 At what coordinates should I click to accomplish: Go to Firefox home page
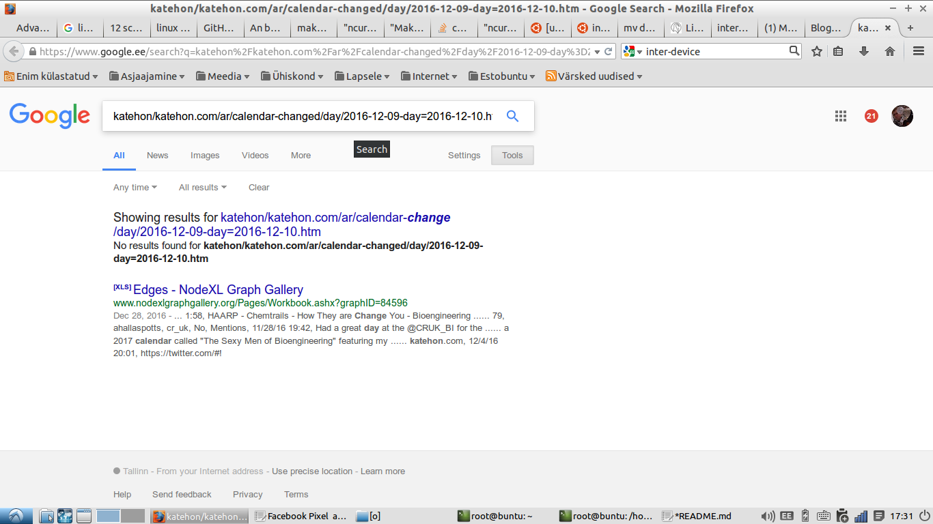point(889,51)
